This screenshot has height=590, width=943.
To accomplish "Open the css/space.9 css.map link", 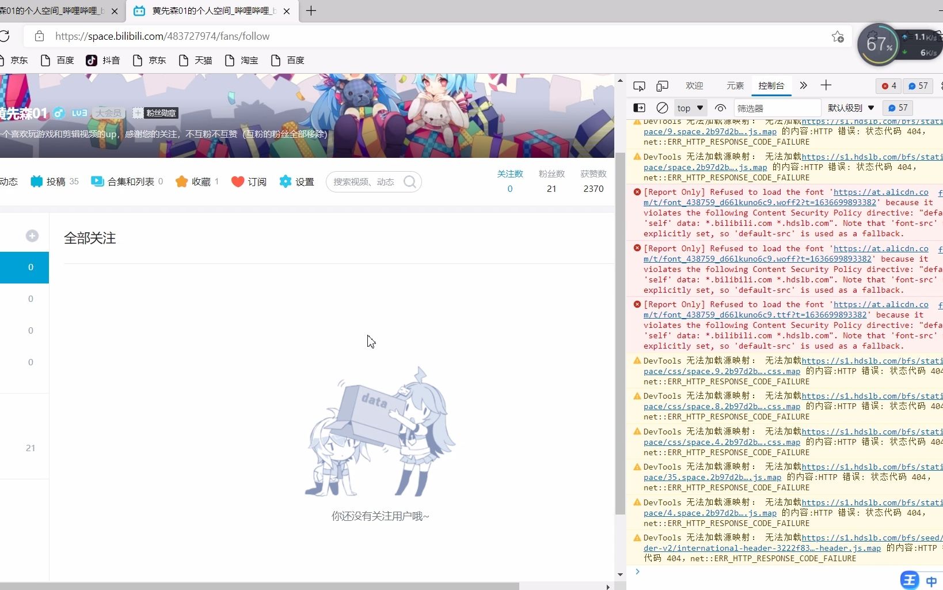I will click(722, 371).
